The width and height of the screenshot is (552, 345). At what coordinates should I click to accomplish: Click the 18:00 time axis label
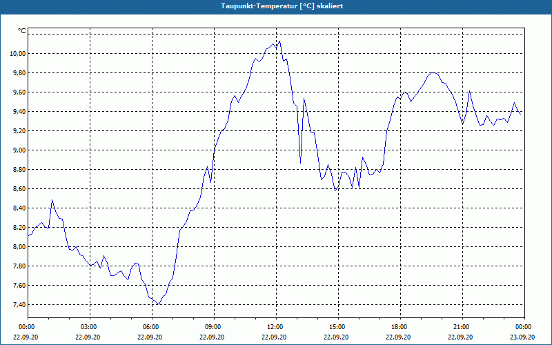point(399,327)
